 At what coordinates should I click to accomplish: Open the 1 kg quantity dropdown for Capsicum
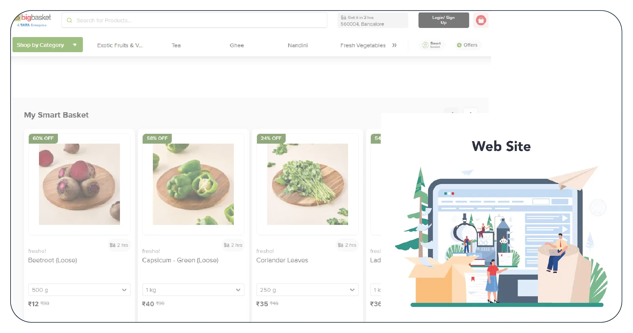click(193, 290)
